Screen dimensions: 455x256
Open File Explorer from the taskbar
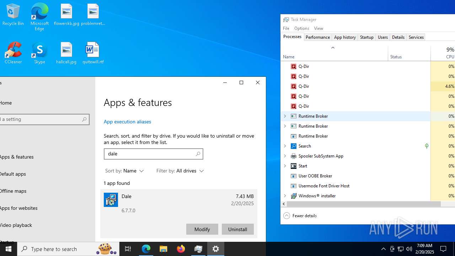point(164,249)
